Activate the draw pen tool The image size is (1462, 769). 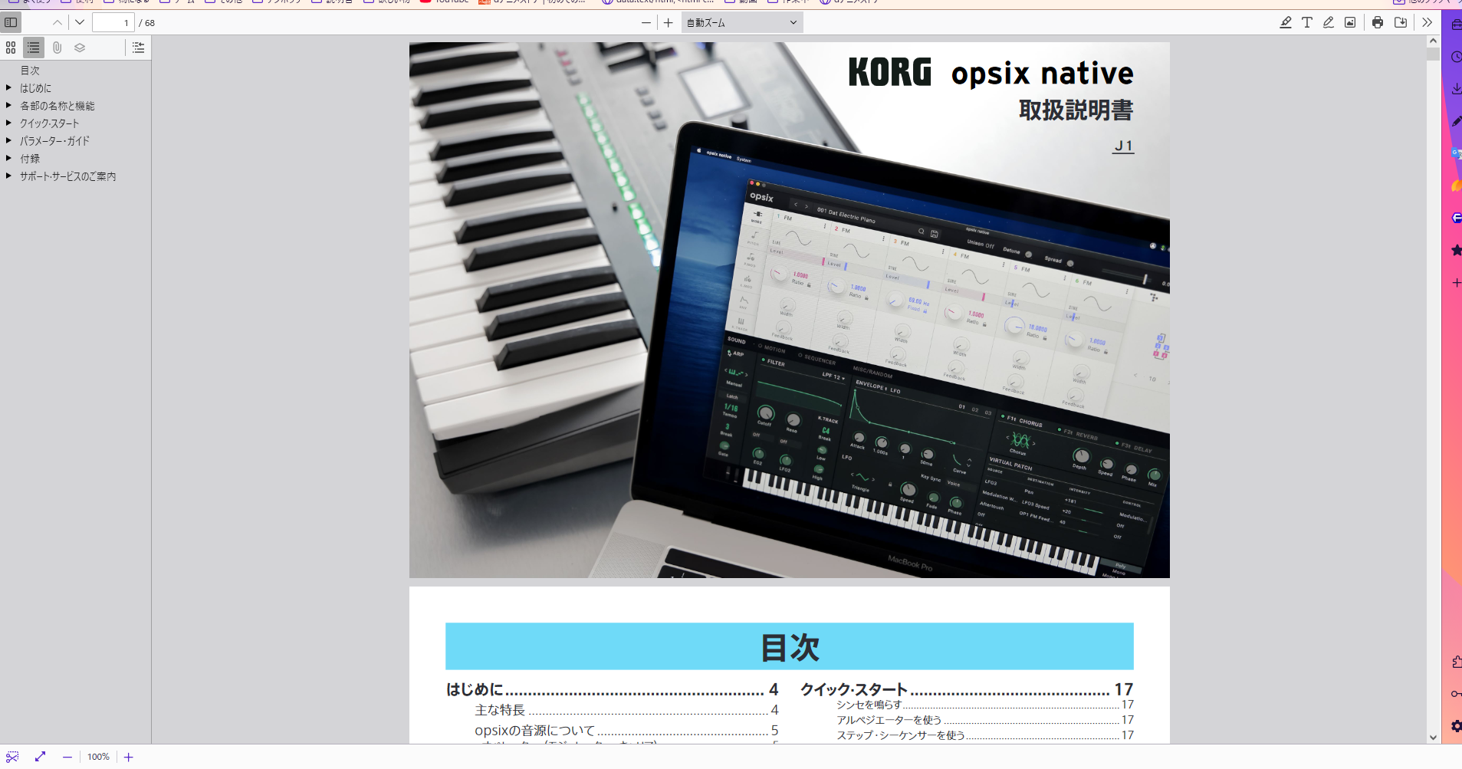click(x=1329, y=22)
